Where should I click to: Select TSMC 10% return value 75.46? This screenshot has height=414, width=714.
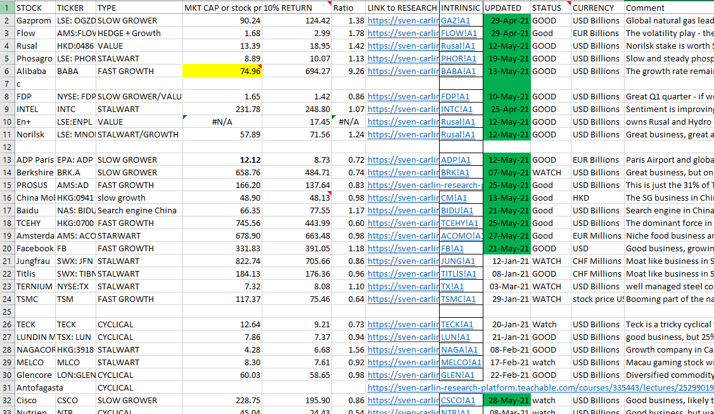[x=297, y=299]
